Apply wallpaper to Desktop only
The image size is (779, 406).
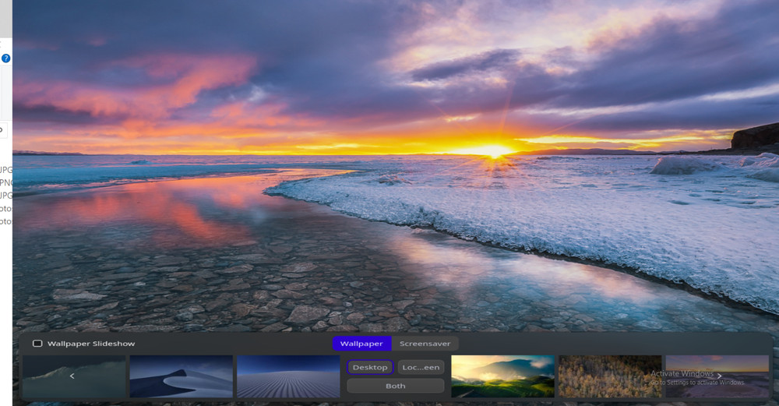point(370,367)
